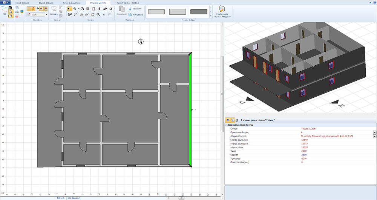The height and width of the screenshot is (200, 377).
Task: Toggle the first grid snap button
Action: click(29, 9)
